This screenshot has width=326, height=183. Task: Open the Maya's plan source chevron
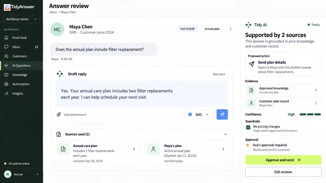click(223, 149)
